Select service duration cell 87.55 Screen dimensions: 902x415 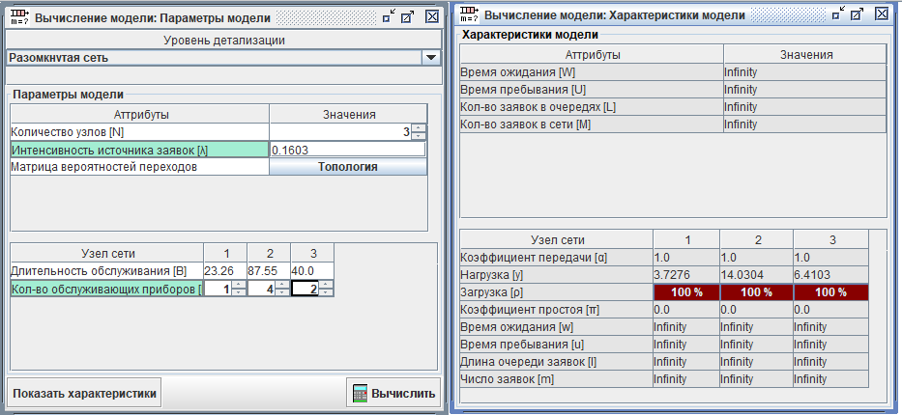point(269,271)
